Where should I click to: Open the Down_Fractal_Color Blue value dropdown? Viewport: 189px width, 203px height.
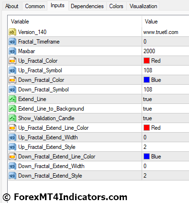click(x=166, y=80)
